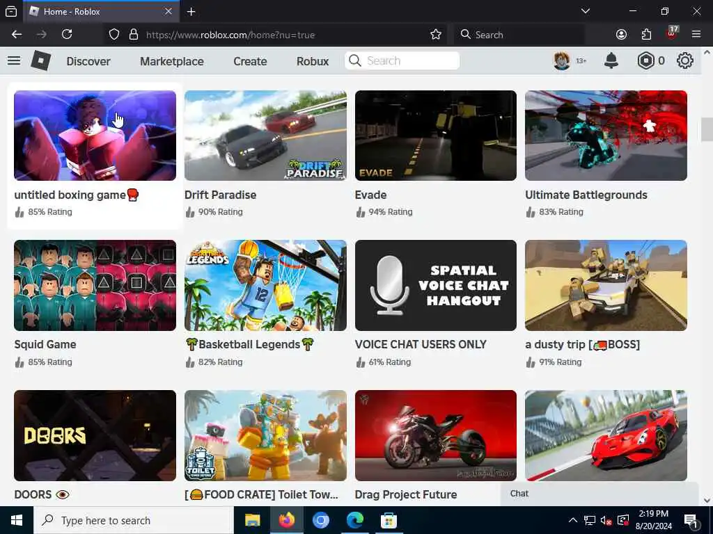Image resolution: width=713 pixels, height=534 pixels.
Task: Click VOICE CHAT USERS ONLY title
Action: (421, 345)
